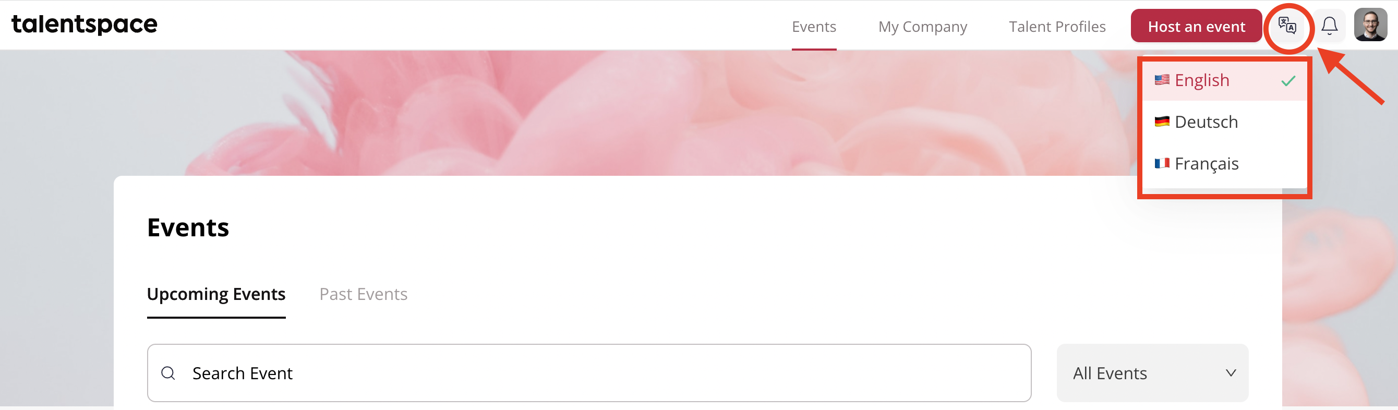Click the talentspace logo
1398x410 pixels.
[84, 25]
